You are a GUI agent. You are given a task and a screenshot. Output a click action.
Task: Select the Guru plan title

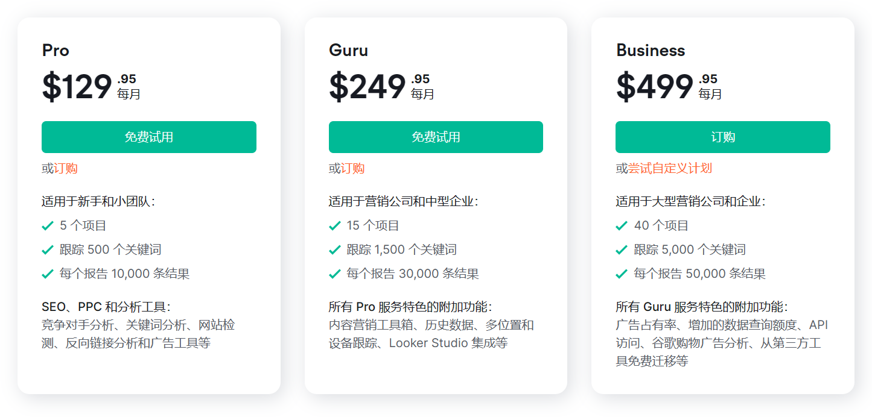[348, 50]
